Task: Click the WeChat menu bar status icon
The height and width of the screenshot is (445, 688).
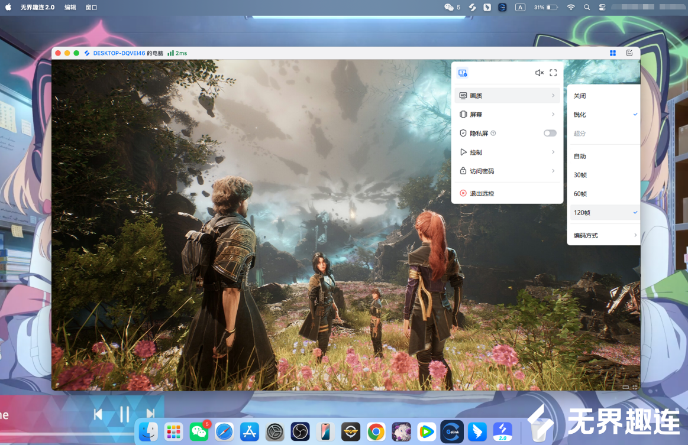Action: pos(449,7)
